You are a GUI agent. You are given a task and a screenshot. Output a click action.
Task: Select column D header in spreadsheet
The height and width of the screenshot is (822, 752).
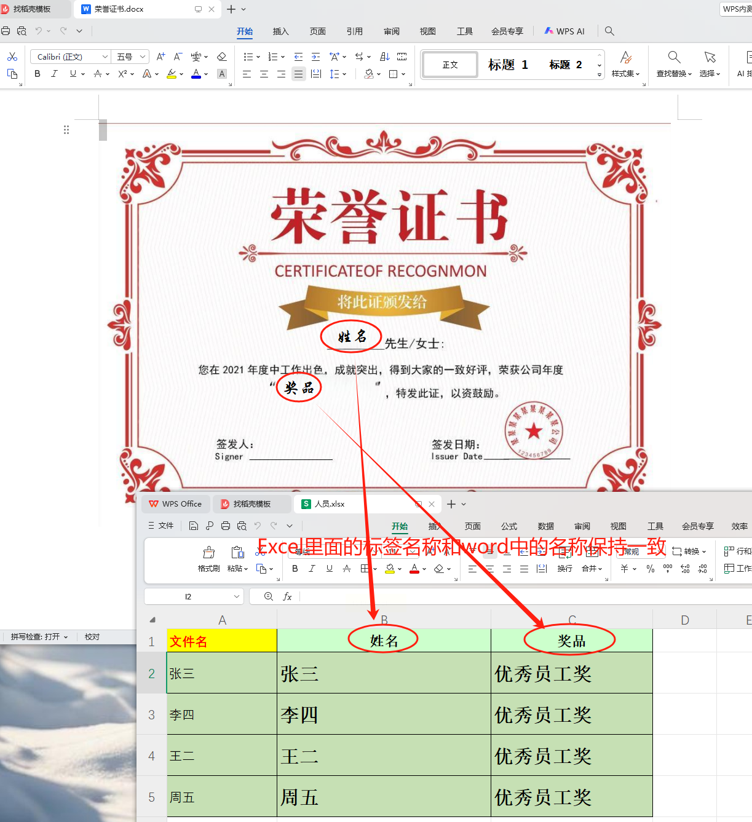pyautogui.click(x=684, y=620)
